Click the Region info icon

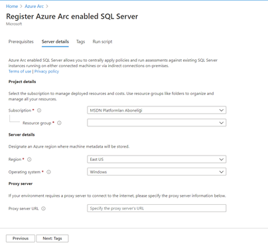click(x=29, y=160)
